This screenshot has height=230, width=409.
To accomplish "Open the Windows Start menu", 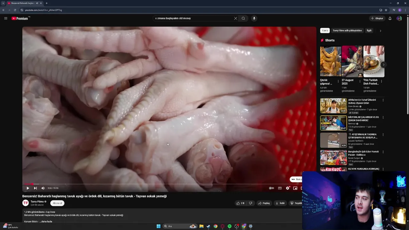I will (158, 226).
